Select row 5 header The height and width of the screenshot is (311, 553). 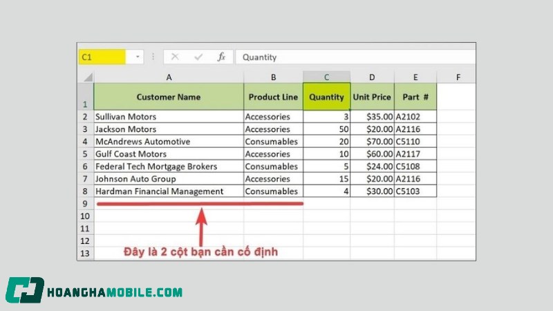(85, 153)
